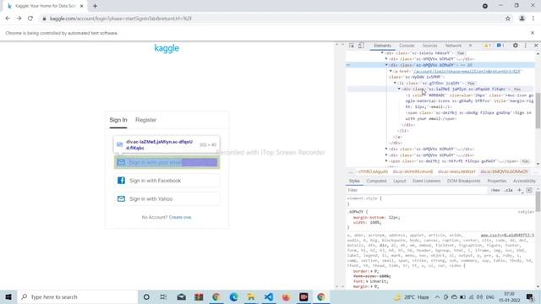This screenshot has height=304, width=541.
Task: Click 'Sign in with Yahoo' button
Action: tap(167, 199)
